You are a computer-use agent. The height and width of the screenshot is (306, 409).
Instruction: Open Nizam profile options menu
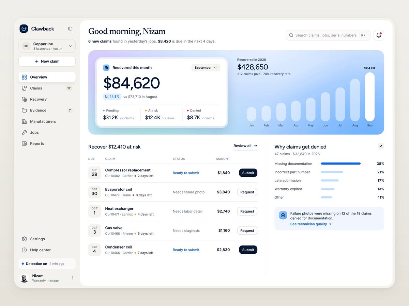72,278
